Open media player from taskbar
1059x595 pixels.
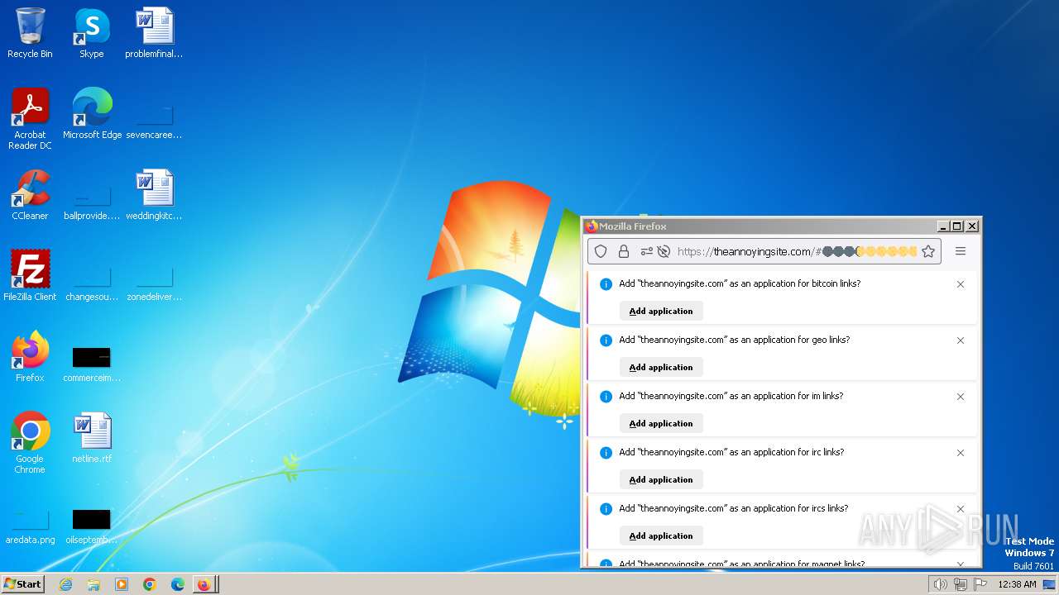(122, 584)
